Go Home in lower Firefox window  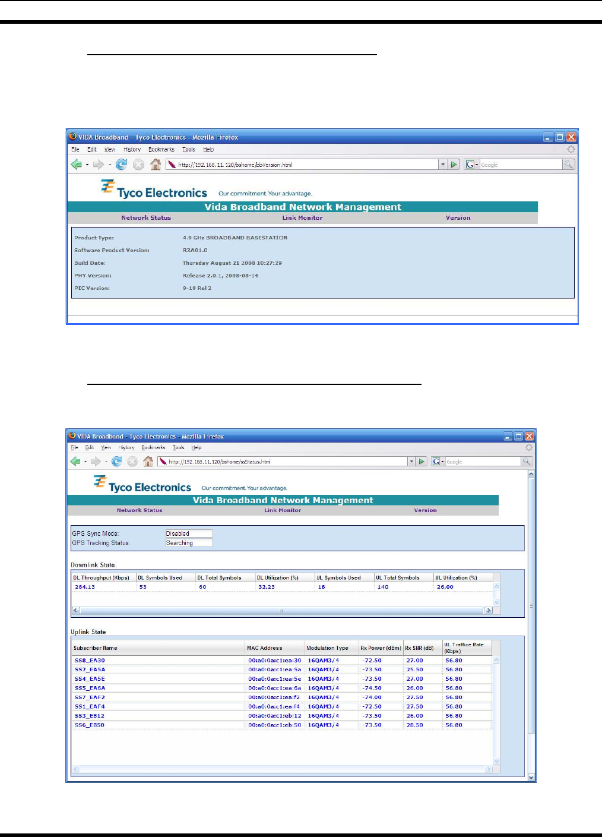pyautogui.click(x=148, y=462)
